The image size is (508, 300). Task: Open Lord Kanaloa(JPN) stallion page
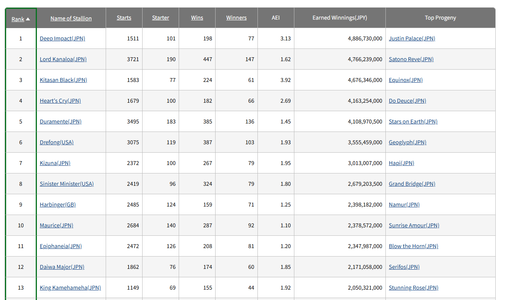click(63, 59)
